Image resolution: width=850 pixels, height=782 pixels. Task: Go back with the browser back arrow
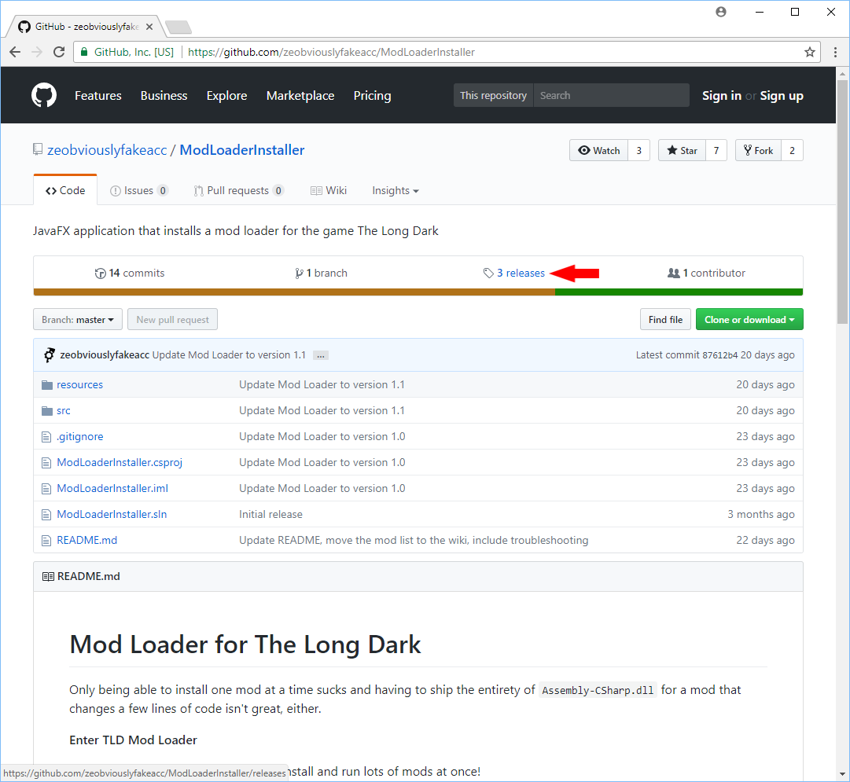pos(15,52)
